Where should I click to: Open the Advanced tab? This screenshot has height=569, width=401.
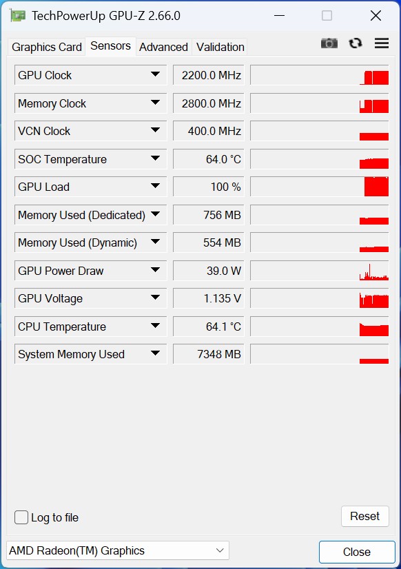[x=164, y=47]
